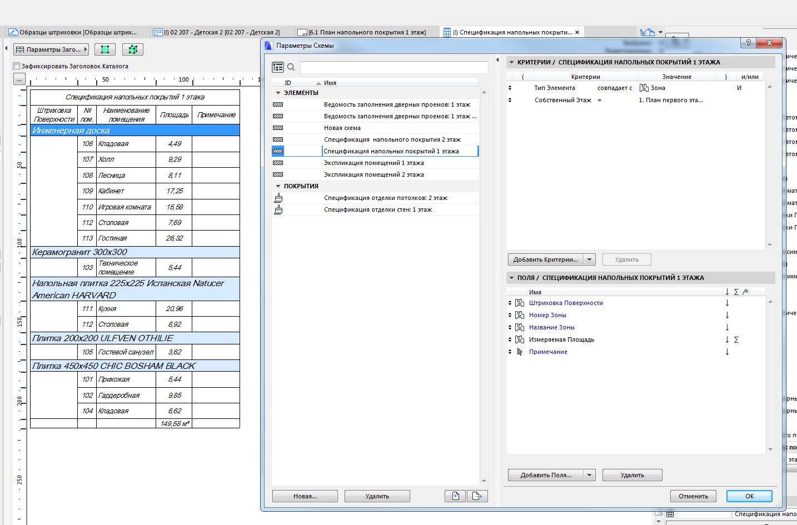Click the flag column header in fields list
797x525 pixels.
click(x=745, y=292)
